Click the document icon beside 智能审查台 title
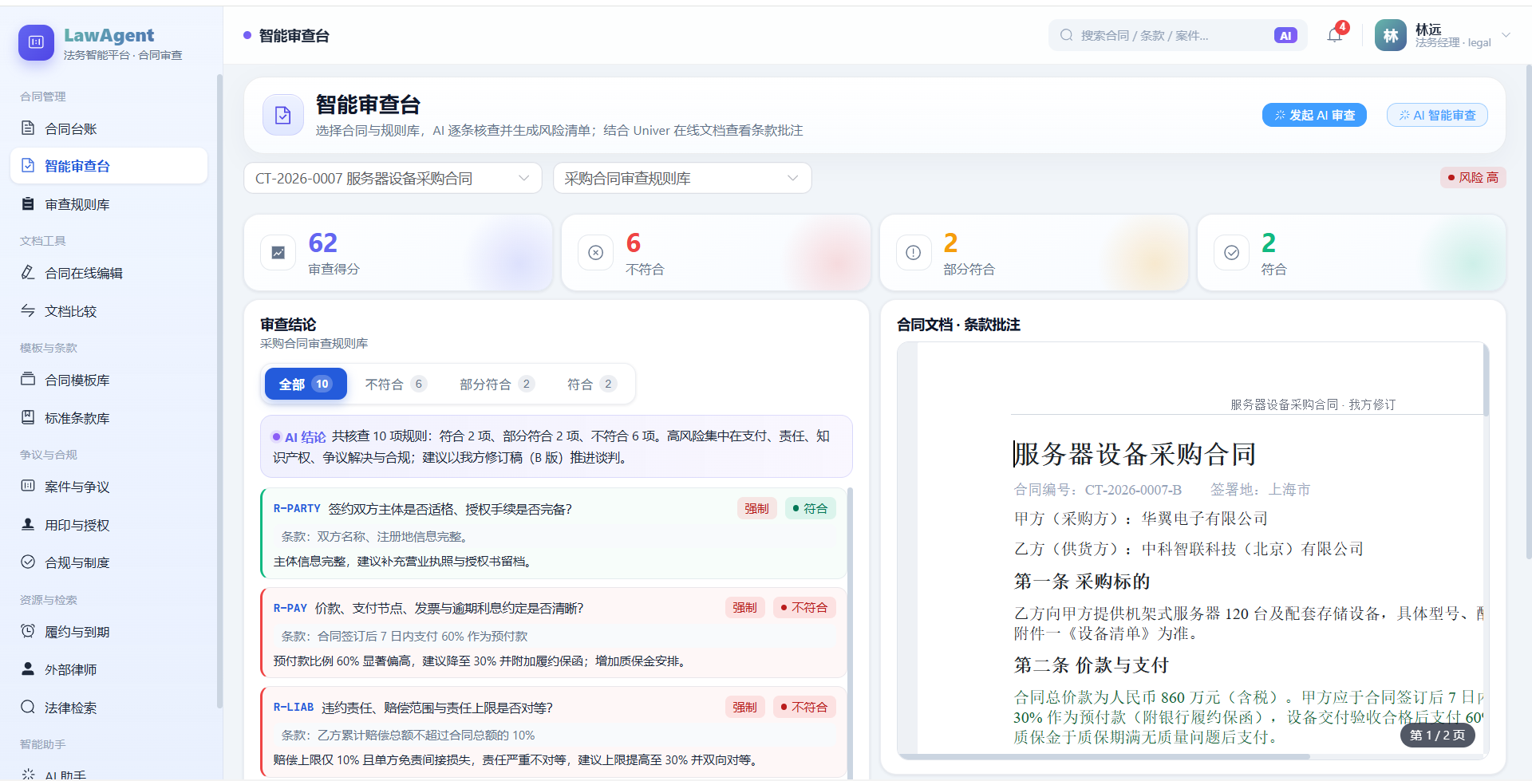1532x781 pixels. point(283,115)
